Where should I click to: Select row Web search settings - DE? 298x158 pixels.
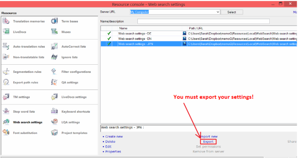pyautogui.click(x=199, y=33)
